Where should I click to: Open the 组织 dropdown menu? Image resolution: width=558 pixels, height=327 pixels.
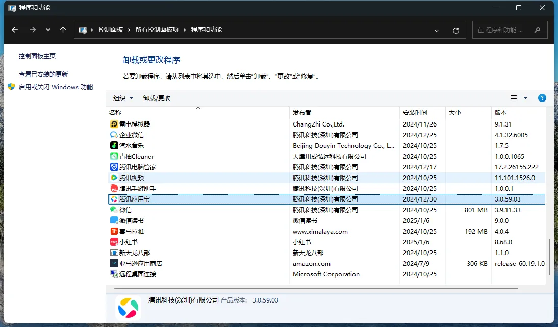(x=123, y=98)
